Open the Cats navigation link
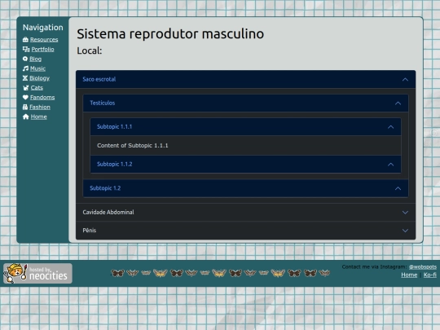The height and width of the screenshot is (330, 440). [x=37, y=87]
